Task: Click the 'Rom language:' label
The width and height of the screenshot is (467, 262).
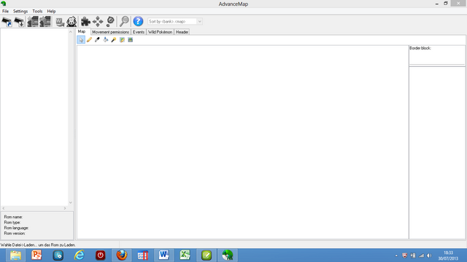Action: pyautogui.click(x=16, y=228)
